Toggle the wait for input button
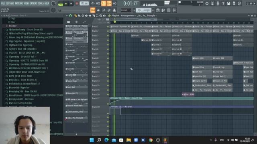The width and height of the screenshot is (257, 144). (x=98, y=4)
